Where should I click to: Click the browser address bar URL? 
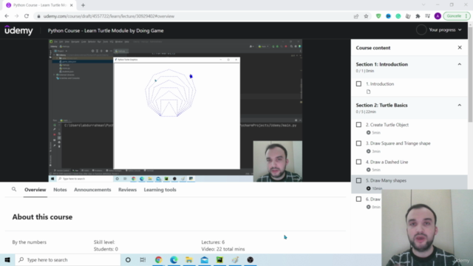pos(109,16)
